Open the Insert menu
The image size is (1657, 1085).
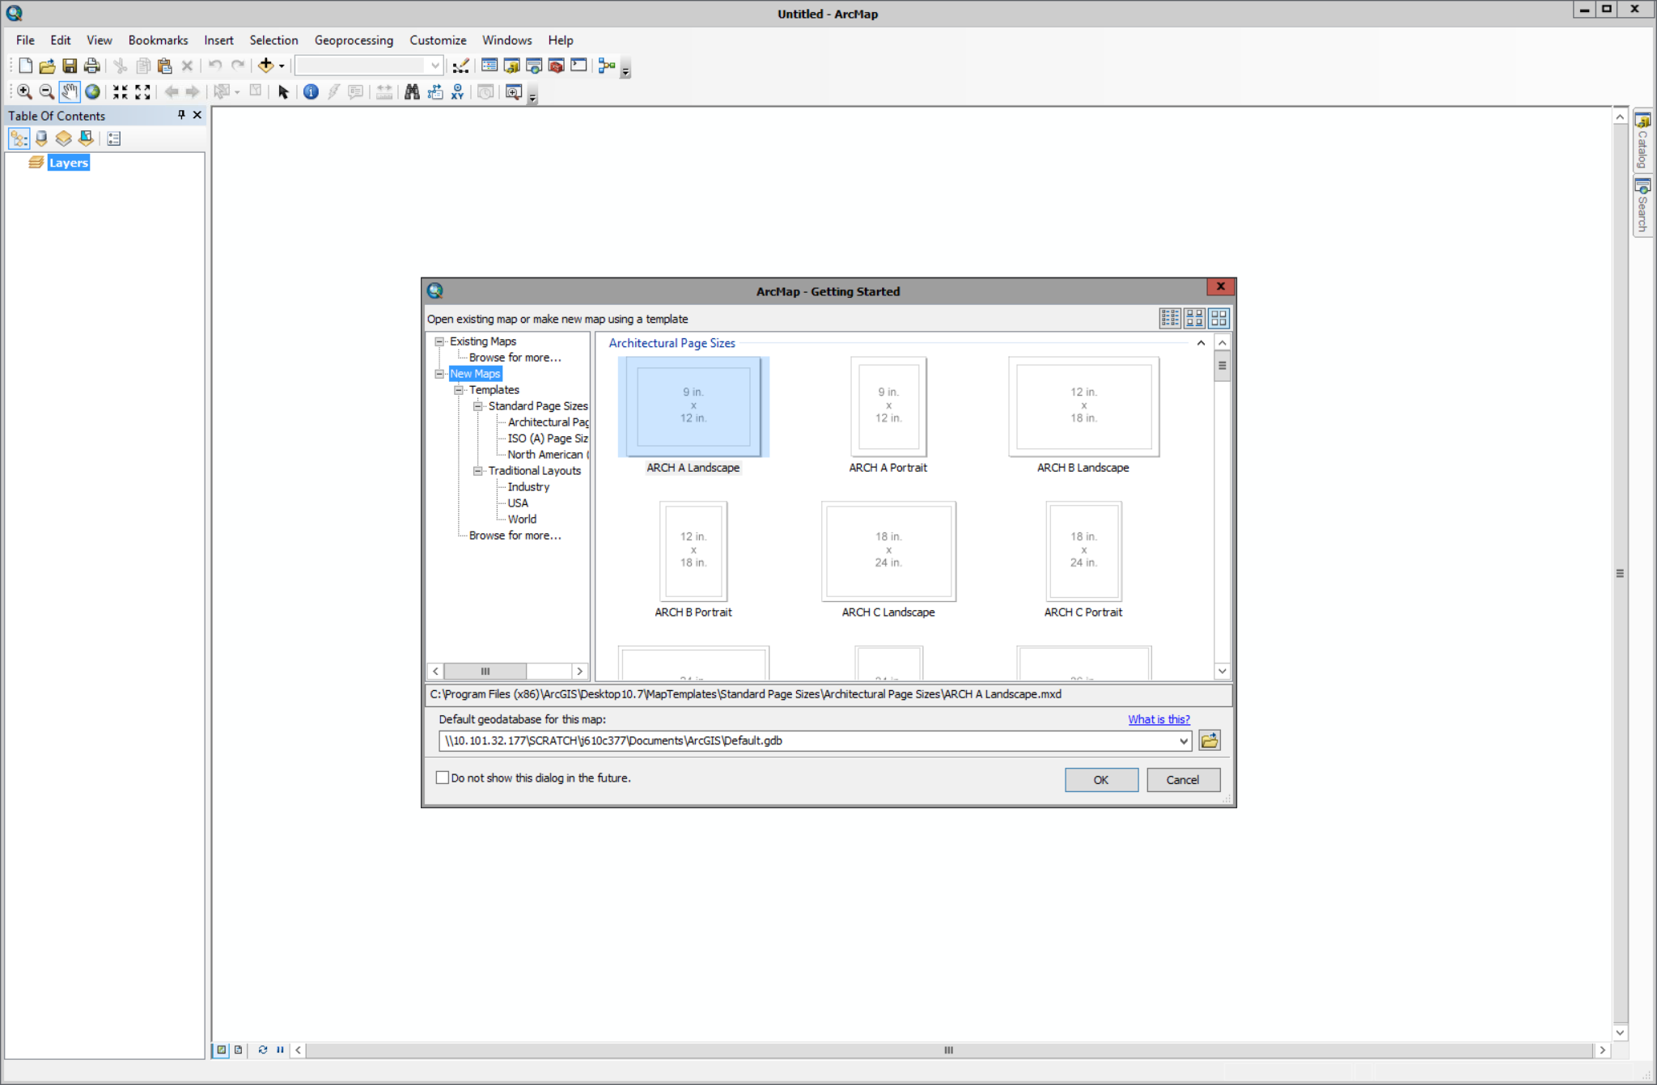pyautogui.click(x=218, y=40)
